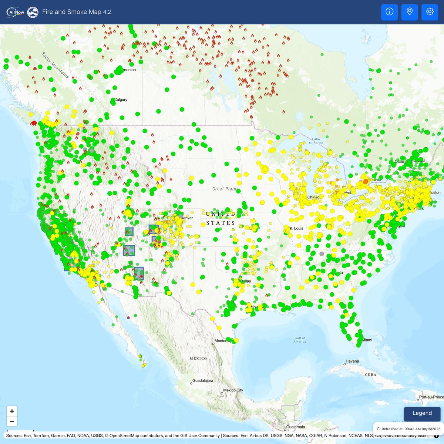
Task: Click the location pin button
Action: tap(410, 12)
